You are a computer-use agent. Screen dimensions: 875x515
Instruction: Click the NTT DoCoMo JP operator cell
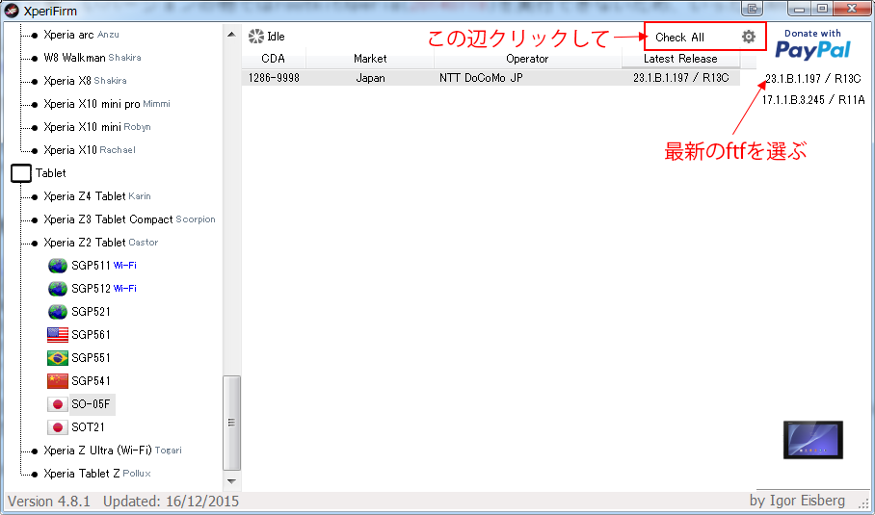click(x=481, y=78)
